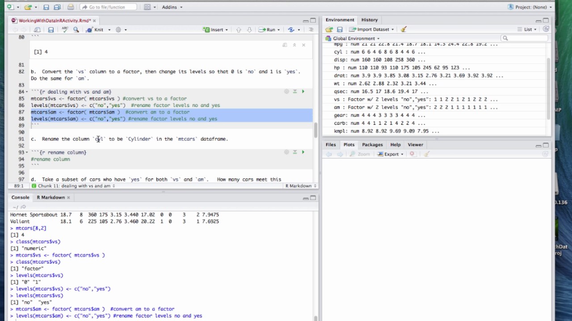Open chunk options for 'dealing with vs and am'

tap(286, 92)
